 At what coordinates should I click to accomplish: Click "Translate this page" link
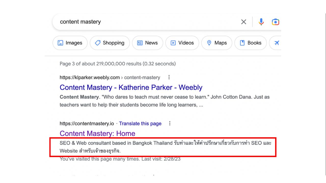click(140, 124)
